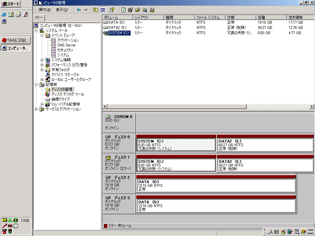
Task: Click scroll-right arrow of volume list scrollbar
Action: (312, 107)
